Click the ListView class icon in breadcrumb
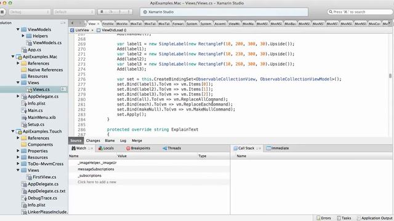394x221 pixels. [72, 30]
